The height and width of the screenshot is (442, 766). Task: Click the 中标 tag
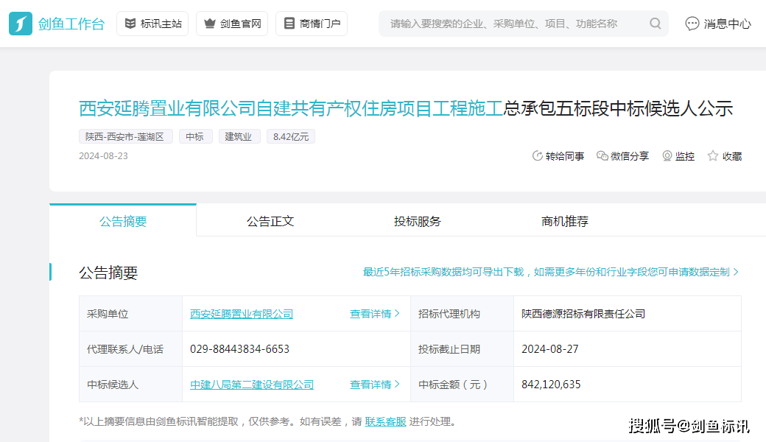(x=195, y=137)
